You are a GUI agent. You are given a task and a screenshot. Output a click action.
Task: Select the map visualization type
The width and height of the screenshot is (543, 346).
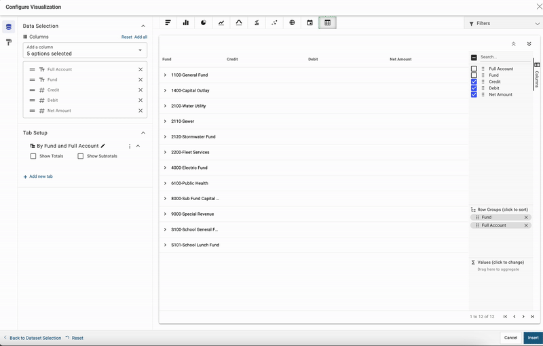292,23
